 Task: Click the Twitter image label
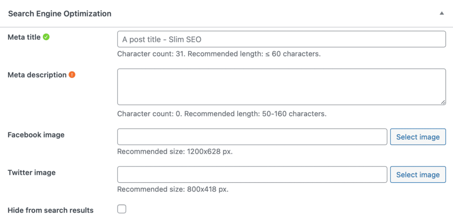(31, 173)
